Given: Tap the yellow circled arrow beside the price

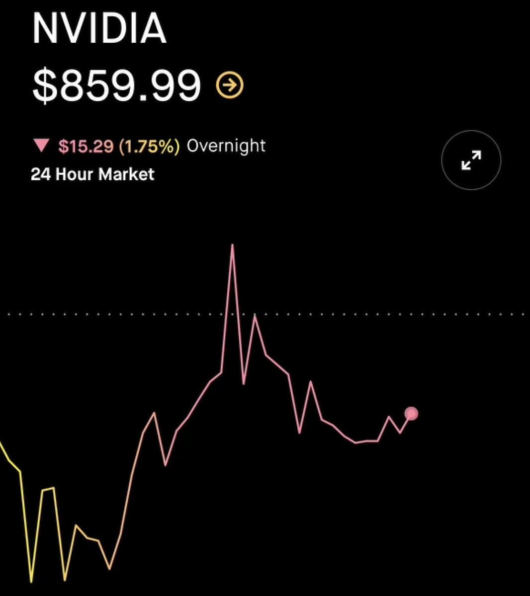Looking at the screenshot, I should tap(230, 86).
